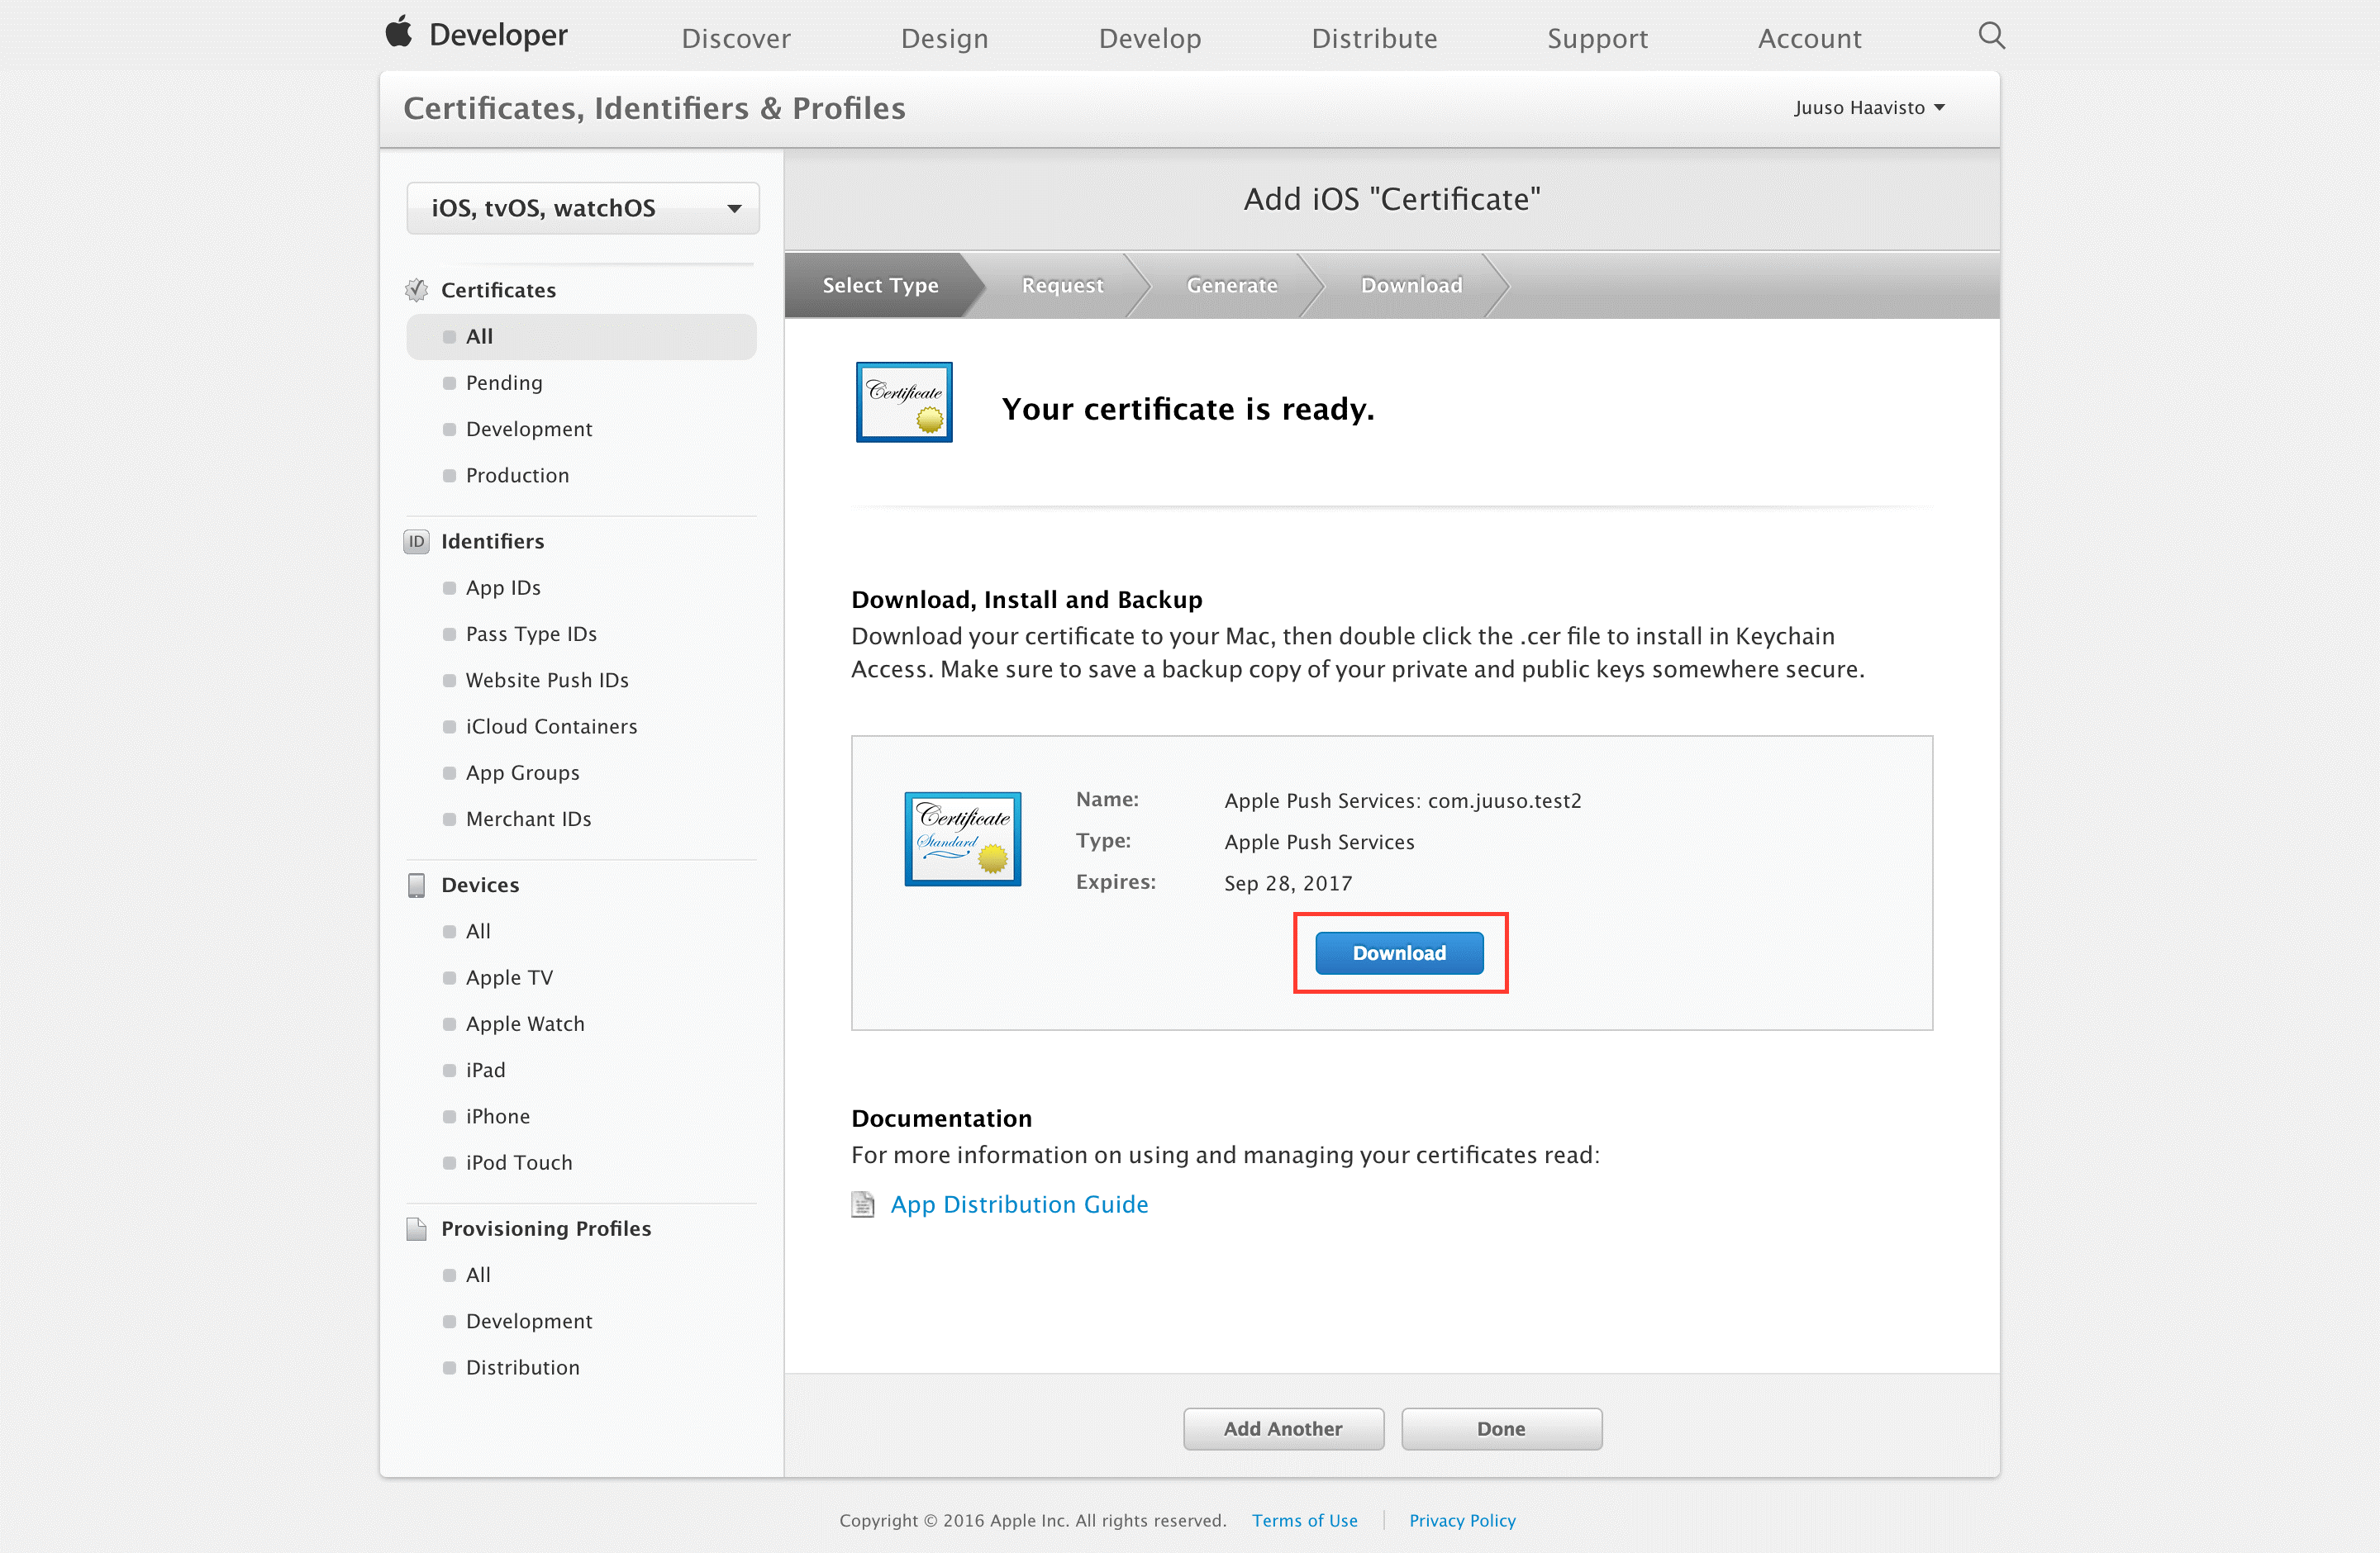Click the Provisioning Profiles sidebar heading
The image size is (2380, 1553).
pos(546,1228)
